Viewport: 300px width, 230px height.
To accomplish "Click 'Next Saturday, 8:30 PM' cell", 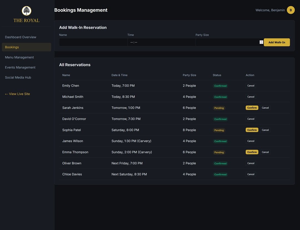I will tap(129, 174).
